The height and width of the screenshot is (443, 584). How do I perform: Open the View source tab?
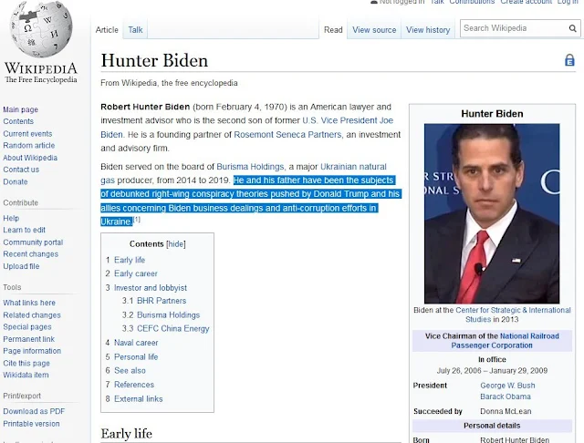coord(374,30)
